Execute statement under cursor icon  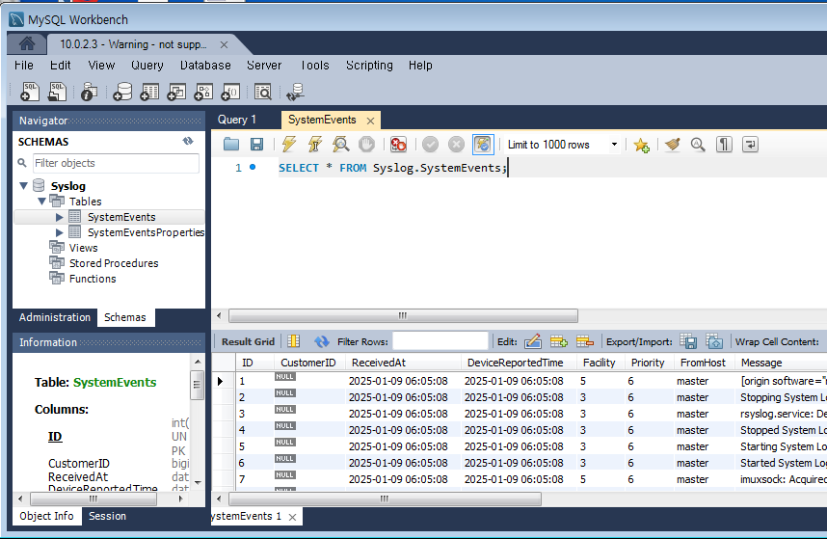[x=315, y=144]
